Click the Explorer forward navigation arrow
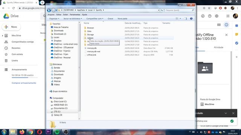This screenshot has width=241, height=135. 53,10
